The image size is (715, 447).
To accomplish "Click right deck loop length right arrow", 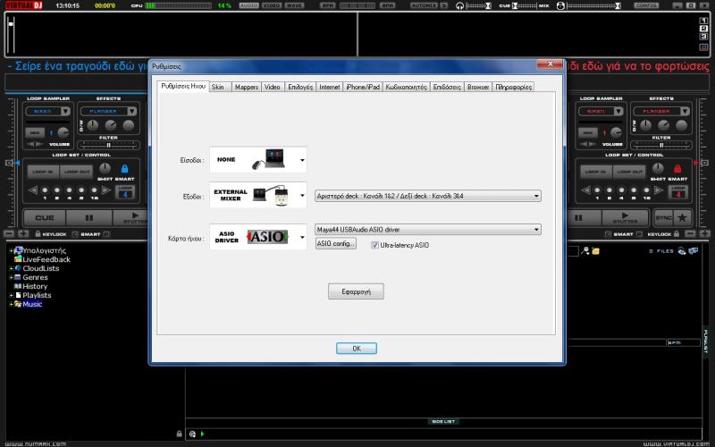I will click(659, 190).
